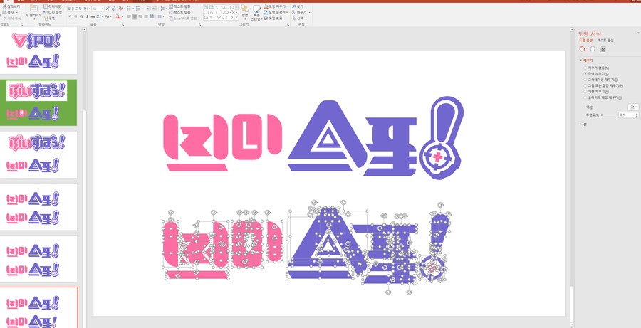Click the numbered list icon
Image resolution: width=641 pixels, height=328 pixels.
click(x=137, y=9)
